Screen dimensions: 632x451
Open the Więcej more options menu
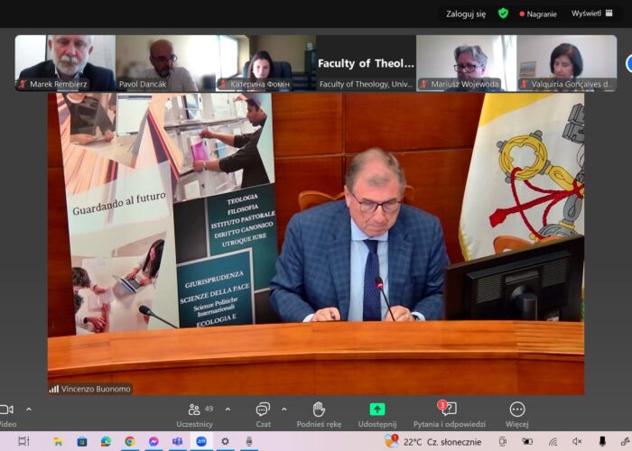pos(517,414)
